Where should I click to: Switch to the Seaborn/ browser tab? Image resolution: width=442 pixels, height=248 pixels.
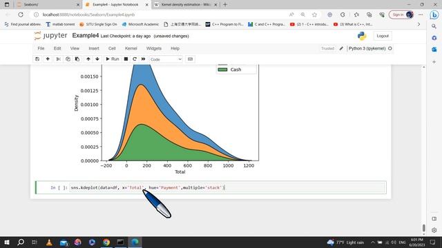[x=48, y=5]
